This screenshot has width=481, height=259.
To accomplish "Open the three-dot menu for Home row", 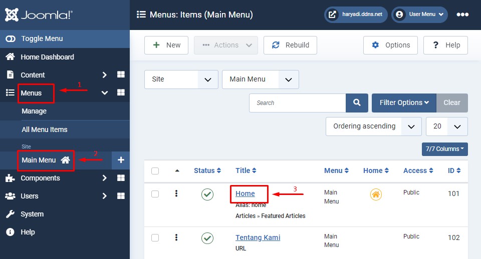I will pos(176,194).
